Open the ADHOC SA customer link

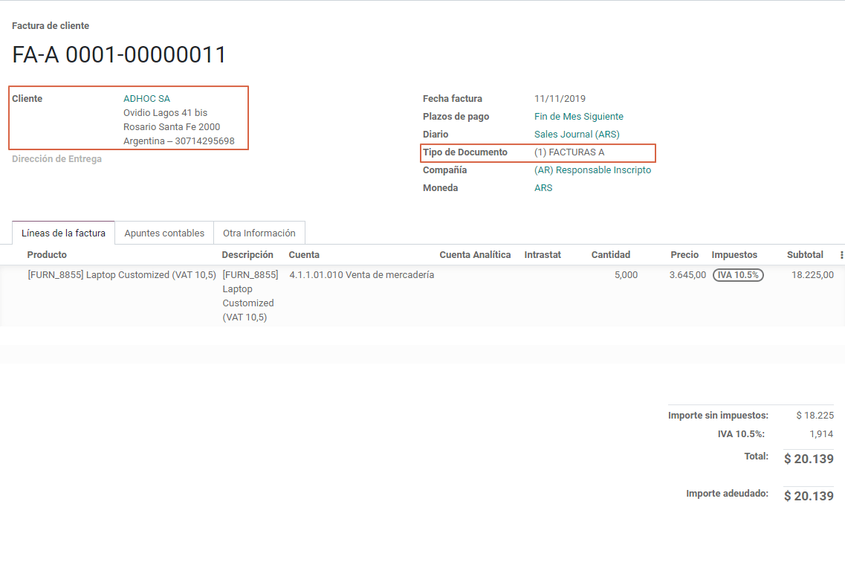point(146,99)
